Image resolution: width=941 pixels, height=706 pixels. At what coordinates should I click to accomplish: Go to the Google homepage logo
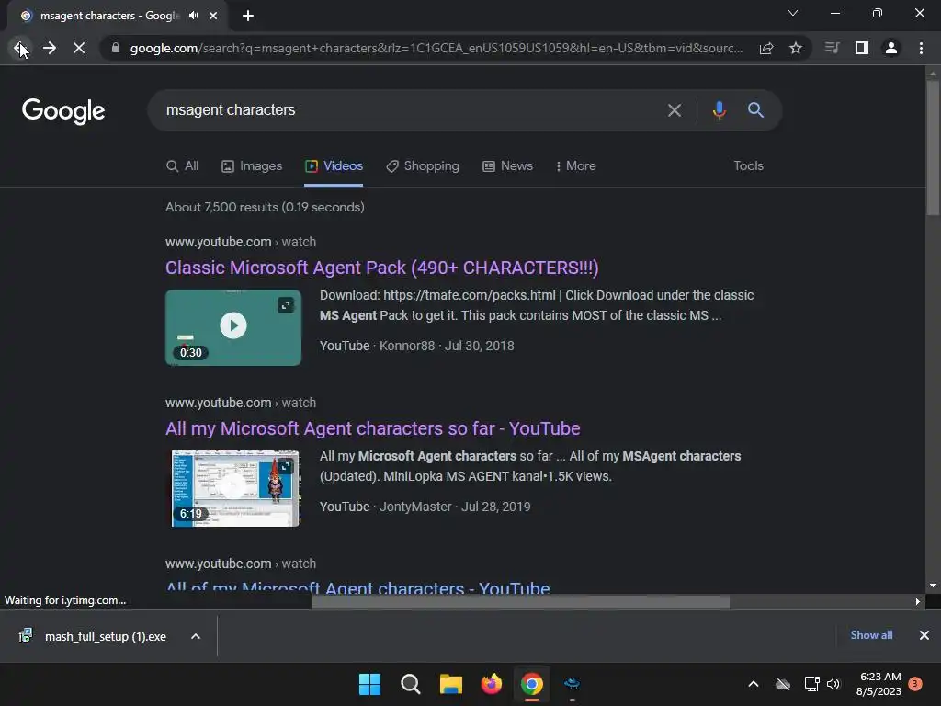pos(63,111)
